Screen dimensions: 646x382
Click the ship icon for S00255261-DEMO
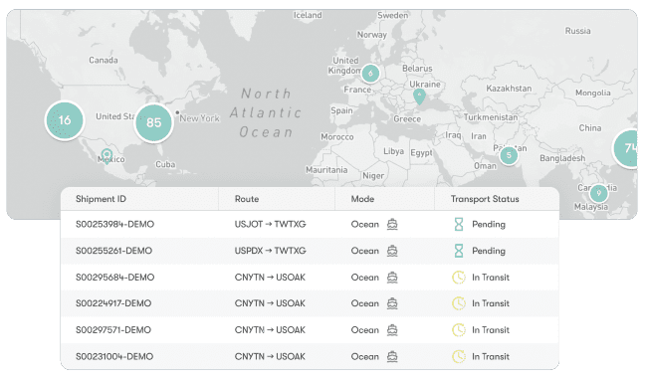tap(392, 251)
